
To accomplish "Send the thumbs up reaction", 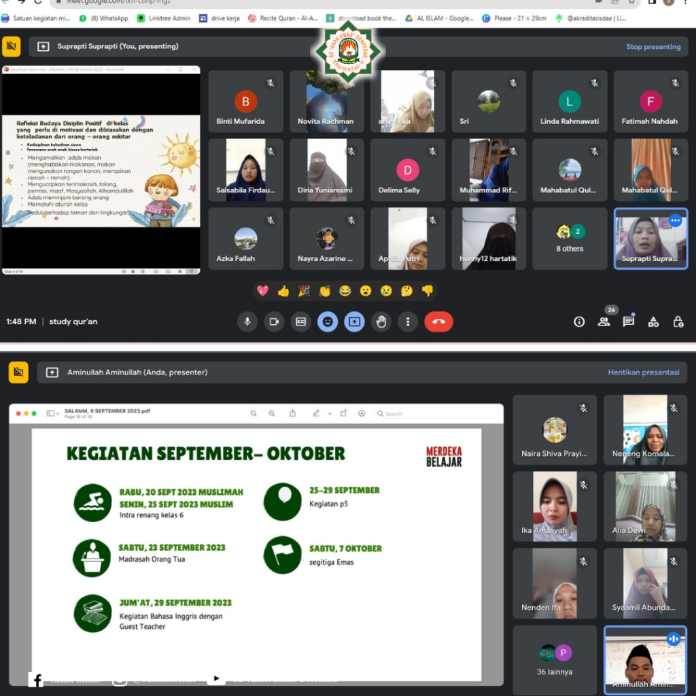I will point(283,291).
